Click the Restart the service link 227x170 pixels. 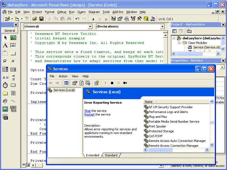[89, 114]
